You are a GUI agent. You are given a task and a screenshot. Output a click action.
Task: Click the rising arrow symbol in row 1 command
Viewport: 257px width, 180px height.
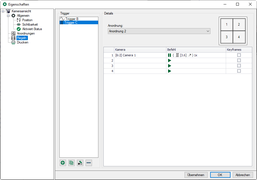pyautogui.click(x=190, y=55)
